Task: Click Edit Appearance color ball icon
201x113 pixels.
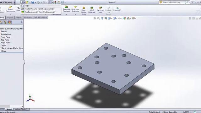Action: pyautogui.click(x=125, y=18)
